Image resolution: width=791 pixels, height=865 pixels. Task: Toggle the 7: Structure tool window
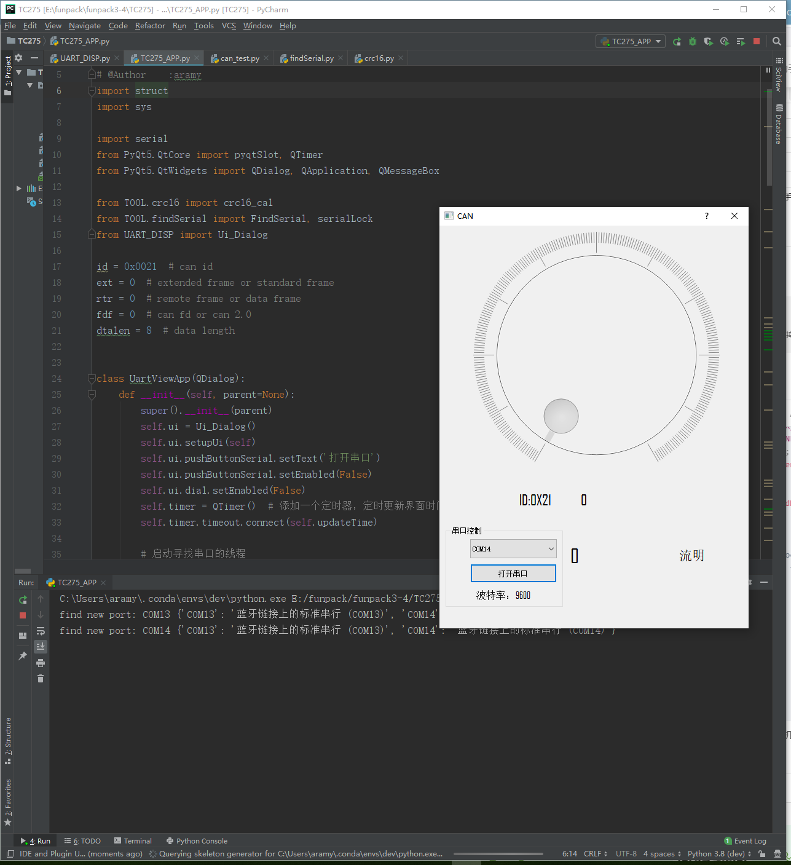(x=7, y=740)
